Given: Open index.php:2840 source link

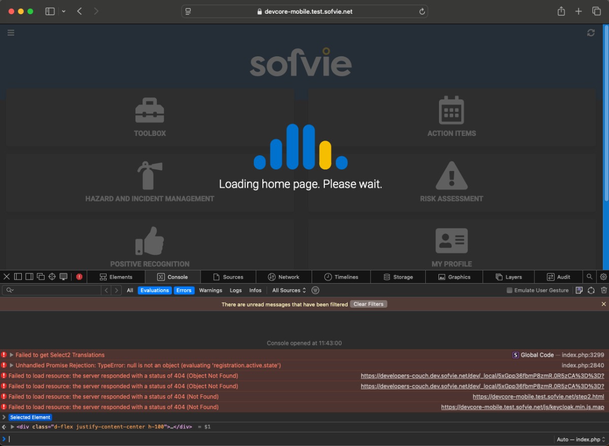Looking at the screenshot, I should click(583, 365).
